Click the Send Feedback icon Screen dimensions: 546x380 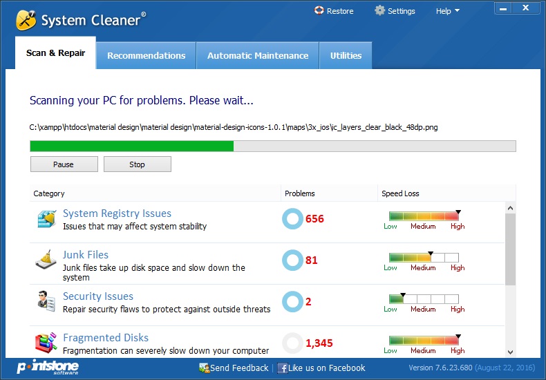coord(204,368)
